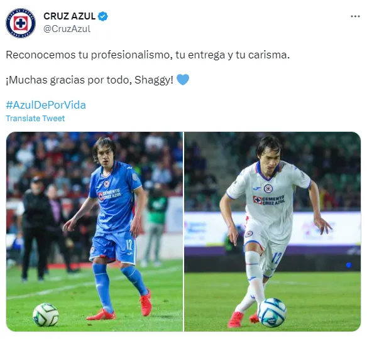Click the Joma logo on white jersey
The width and height of the screenshot is (367, 339).
point(257,188)
